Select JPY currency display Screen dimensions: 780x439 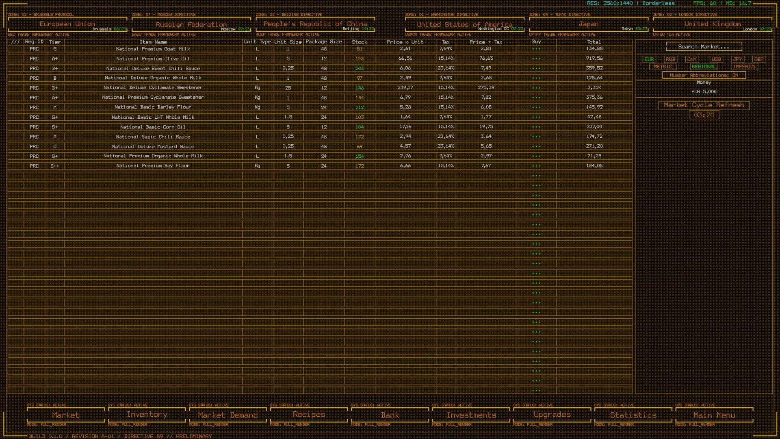(x=738, y=59)
